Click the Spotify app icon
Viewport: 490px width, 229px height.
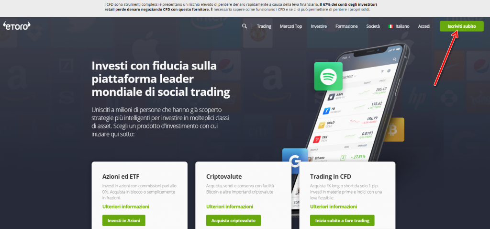328,76
